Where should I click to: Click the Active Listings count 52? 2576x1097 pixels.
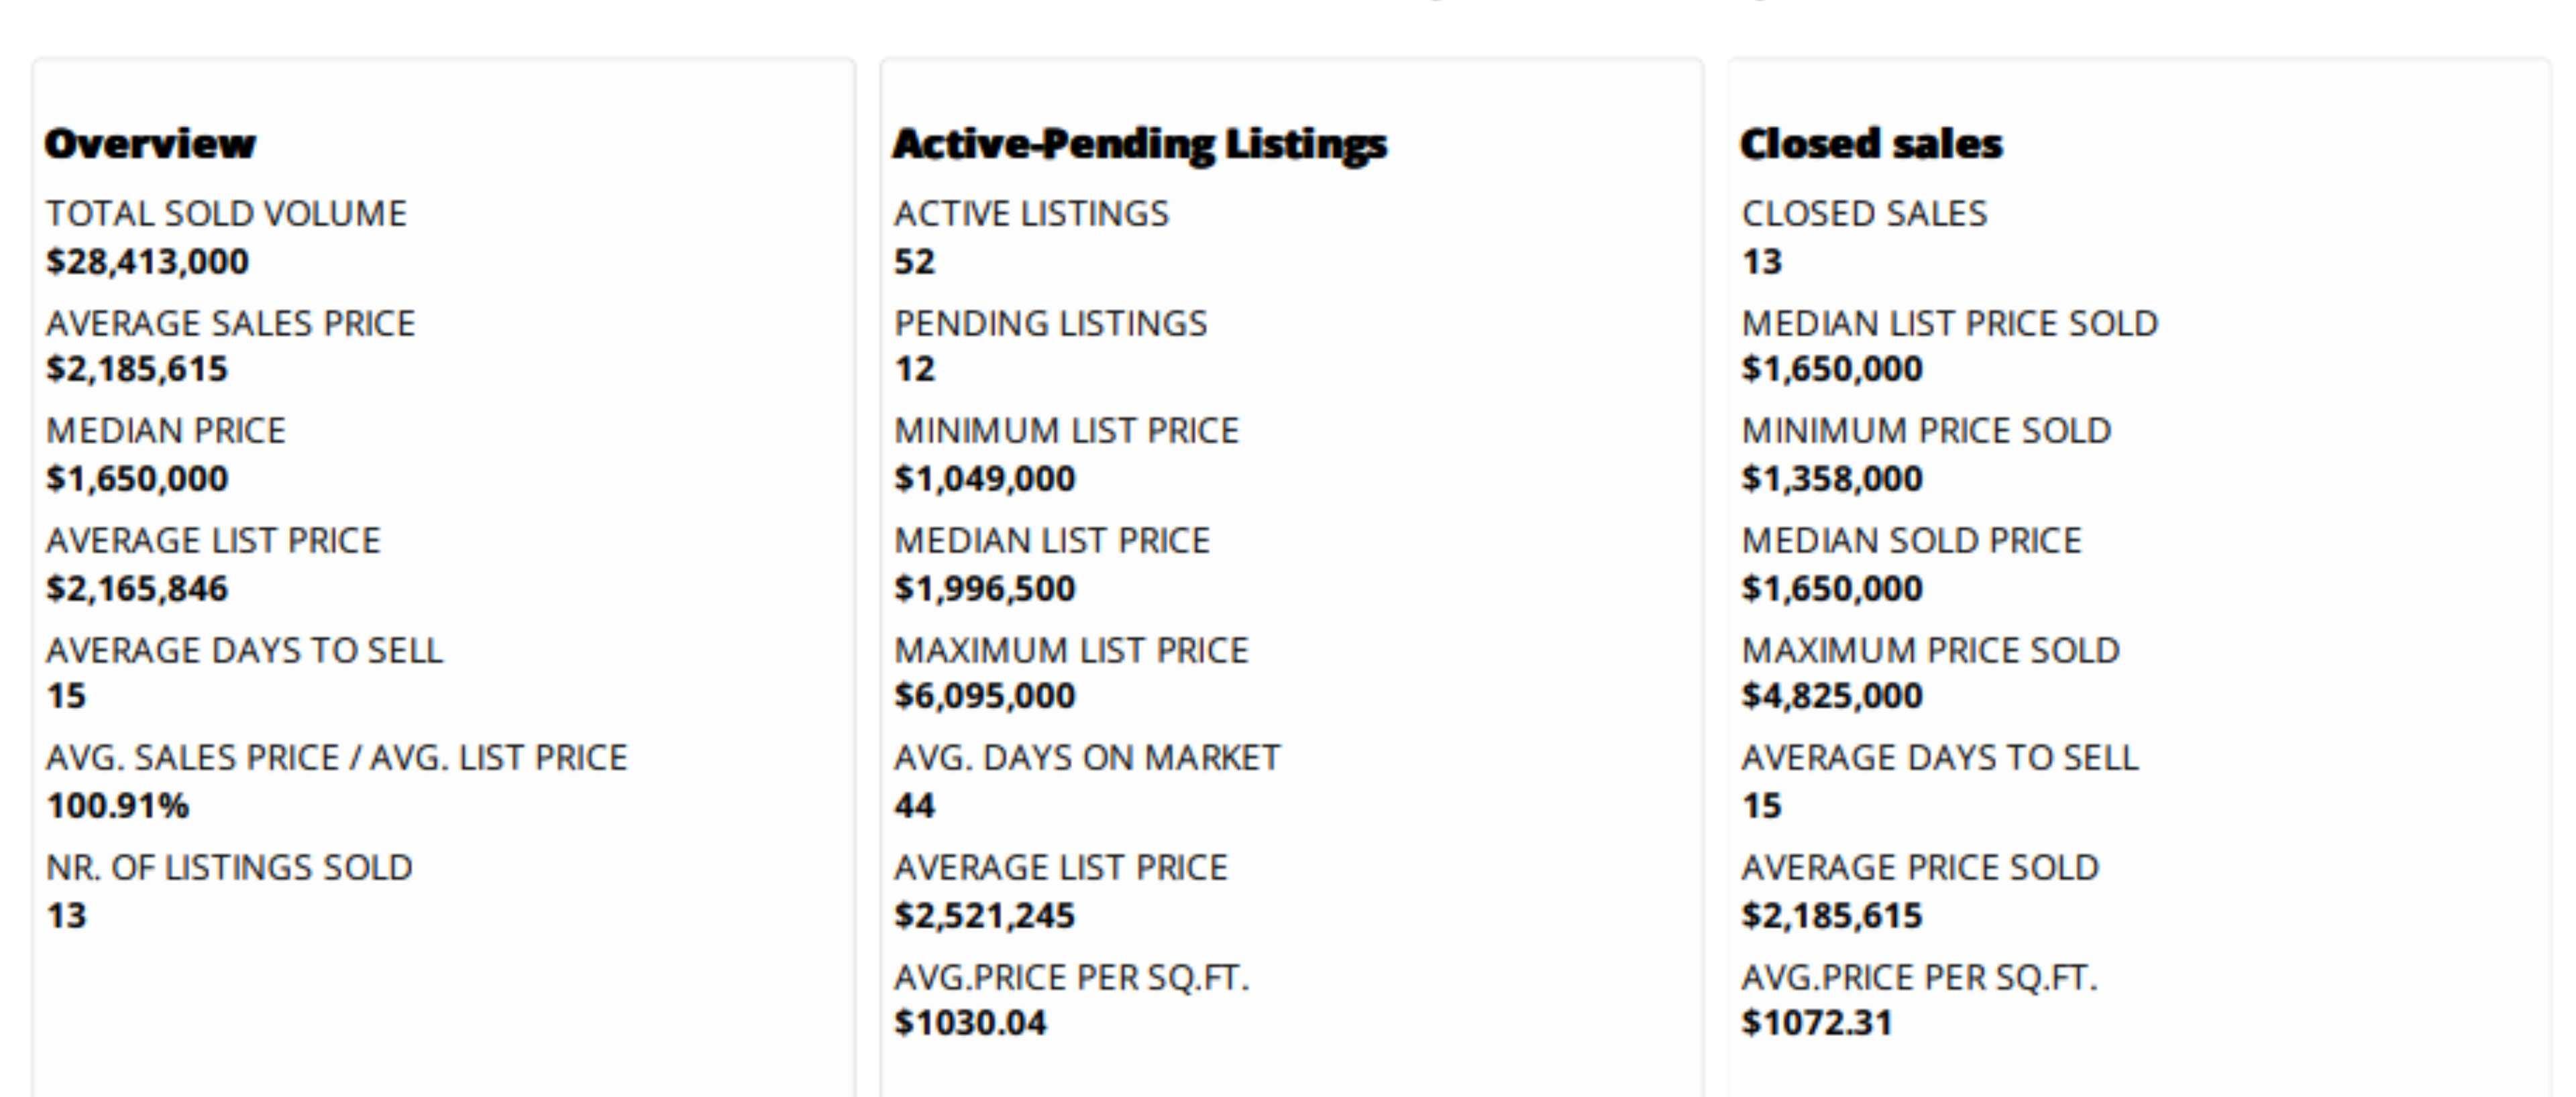pos(914,262)
